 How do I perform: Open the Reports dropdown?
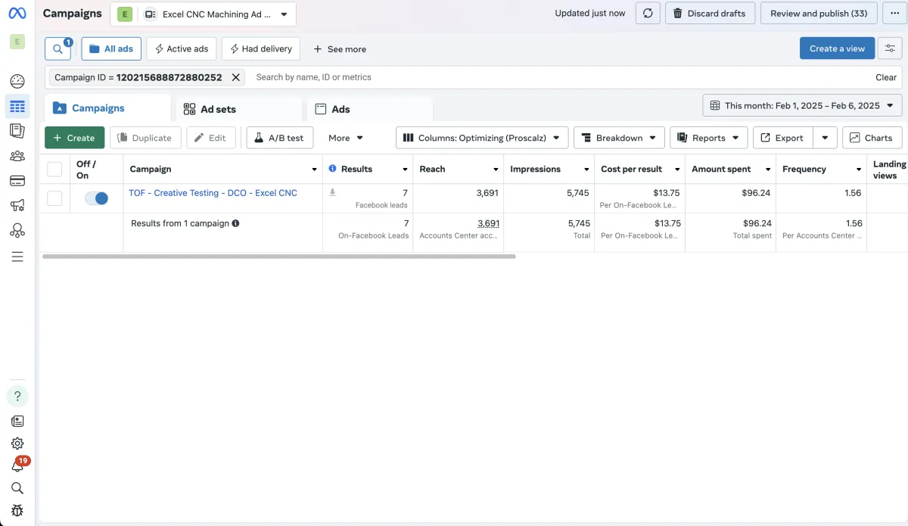point(708,138)
